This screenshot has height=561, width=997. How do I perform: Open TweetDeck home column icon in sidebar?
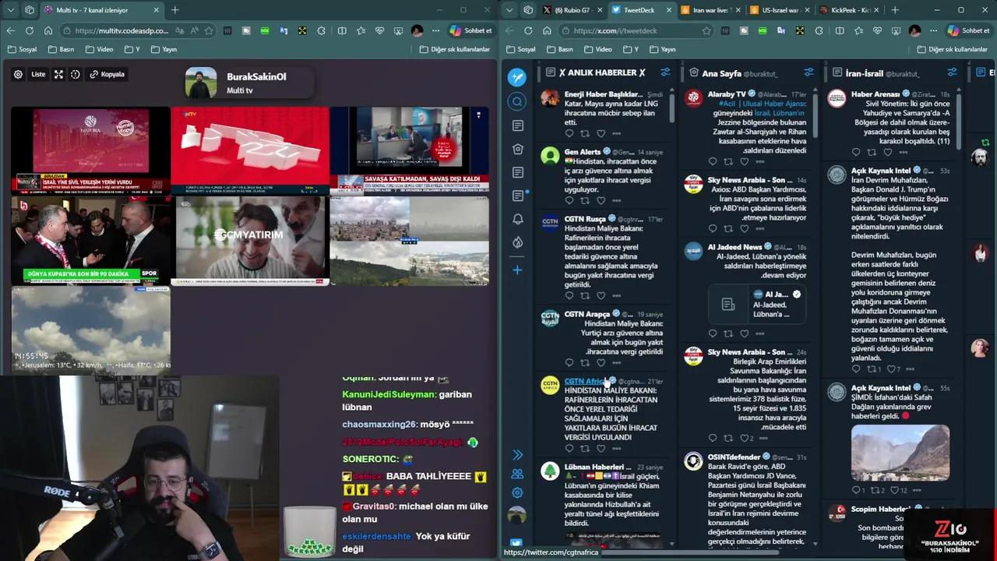click(x=518, y=149)
